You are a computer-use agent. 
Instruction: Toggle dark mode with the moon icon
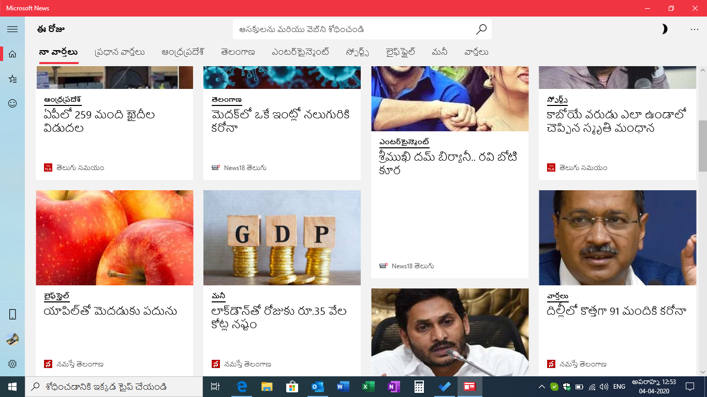664,29
